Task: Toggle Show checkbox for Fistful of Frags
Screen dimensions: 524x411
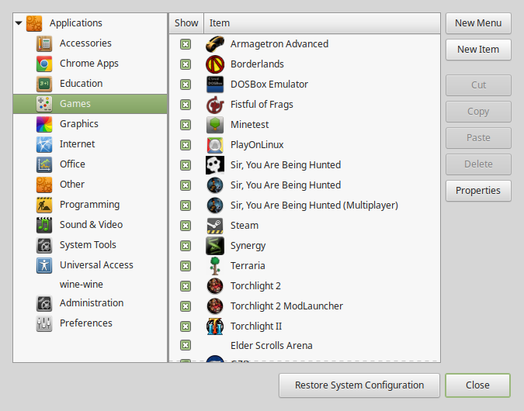Action: [186, 105]
